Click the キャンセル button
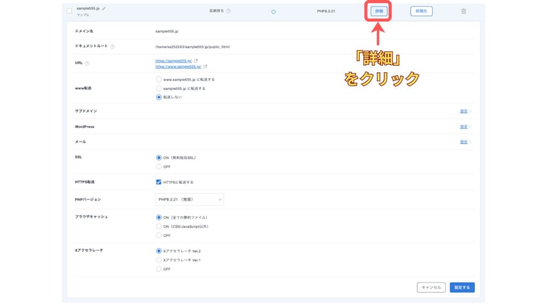The image size is (547, 307). pyautogui.click(x=431, y=287)
